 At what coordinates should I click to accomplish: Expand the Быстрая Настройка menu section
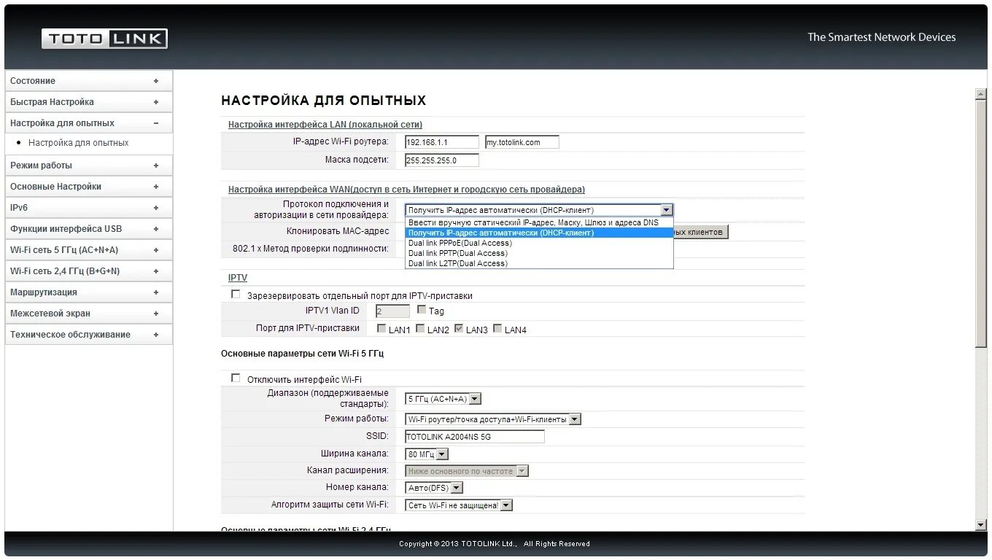pos(89,102)
